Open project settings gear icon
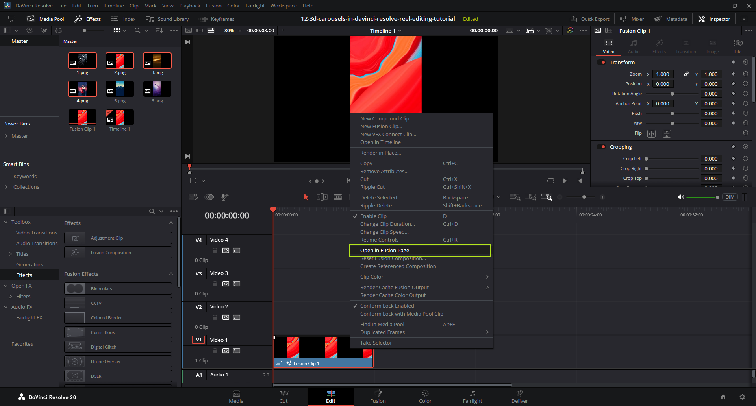The width and height of the screenshot is (756, 406). [x=742, y=397]
